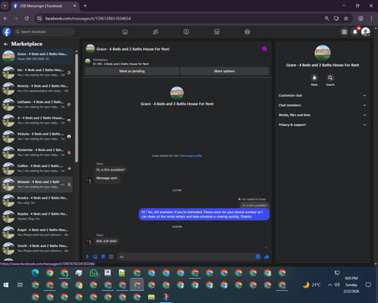Open the notifications bell
This screenshot has width=378, height=303.
click(355, 32)
